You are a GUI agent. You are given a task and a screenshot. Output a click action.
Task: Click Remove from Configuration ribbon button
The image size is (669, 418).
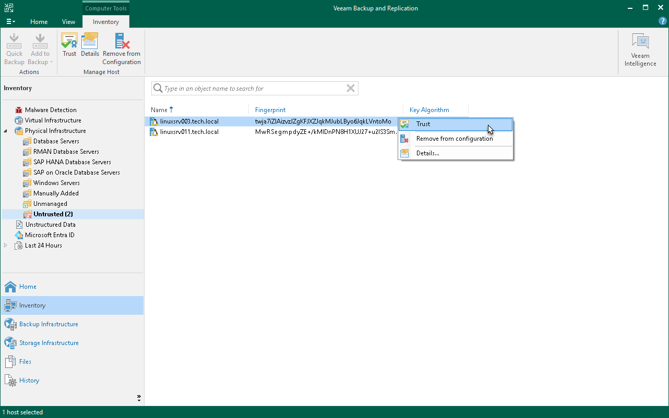pos(122,49)
